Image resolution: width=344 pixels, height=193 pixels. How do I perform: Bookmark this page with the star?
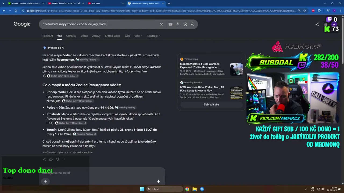click(x=304, y=11)
